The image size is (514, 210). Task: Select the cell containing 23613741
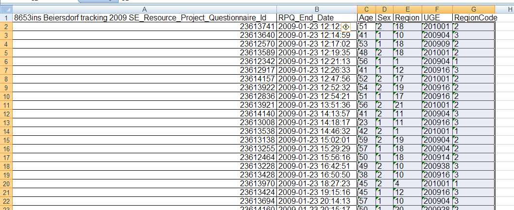point(144,26)
